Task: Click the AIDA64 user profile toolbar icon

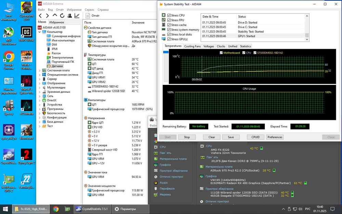Action: point(69,16)
